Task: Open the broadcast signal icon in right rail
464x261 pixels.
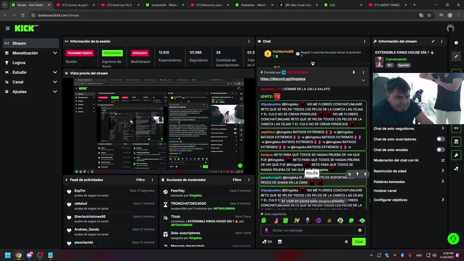Action: pos(456,128)
